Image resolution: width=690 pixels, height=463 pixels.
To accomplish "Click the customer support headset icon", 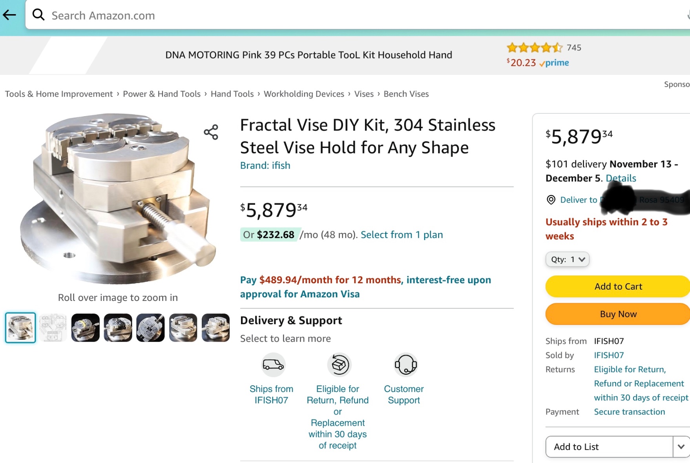I will 405,365.
